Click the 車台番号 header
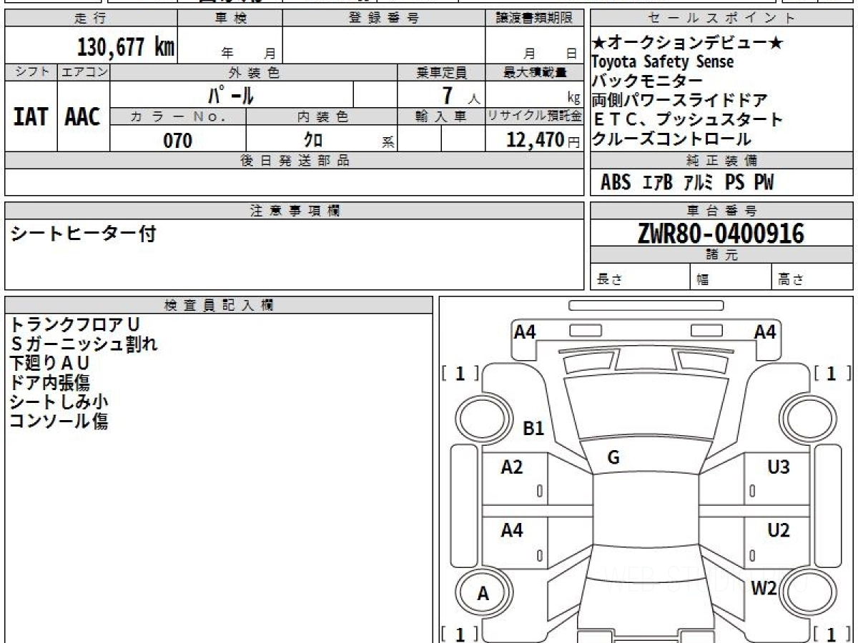Viewport: 858px width, 643px height. [x=721, y=211]
